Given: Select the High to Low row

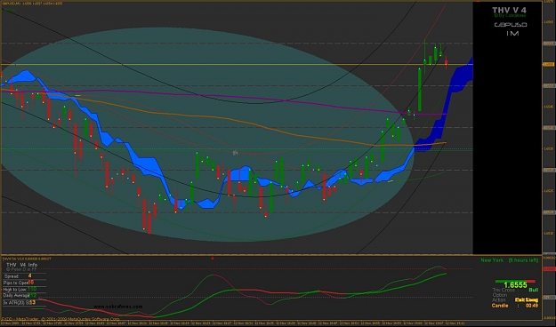Looking at the screenshot, I should point(24,290).
